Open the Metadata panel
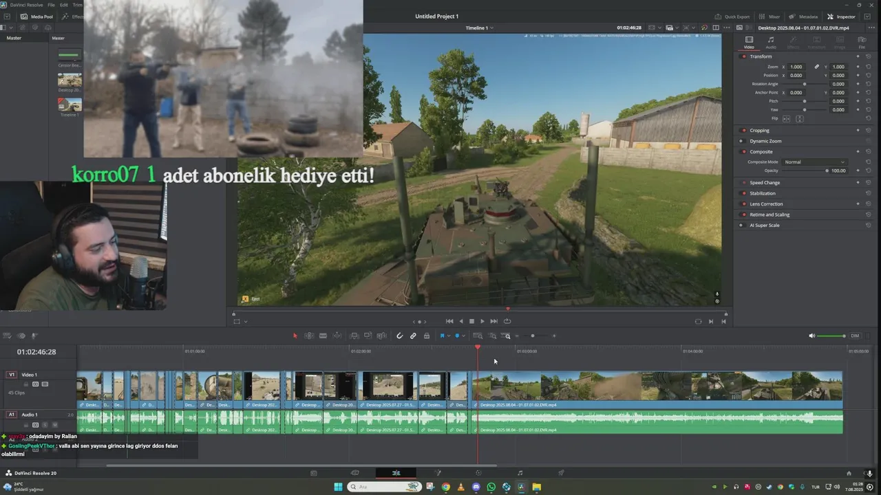 click(803, 16)
